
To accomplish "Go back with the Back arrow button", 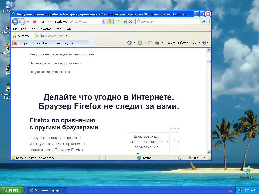I will pyautogui.click(x=15, y=22).
